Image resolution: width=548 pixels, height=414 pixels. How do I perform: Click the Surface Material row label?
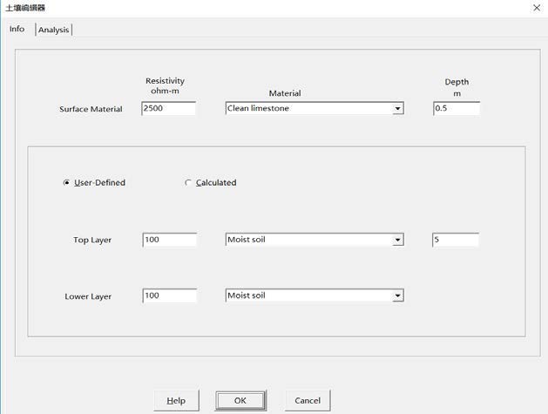[x=91, y=110]
